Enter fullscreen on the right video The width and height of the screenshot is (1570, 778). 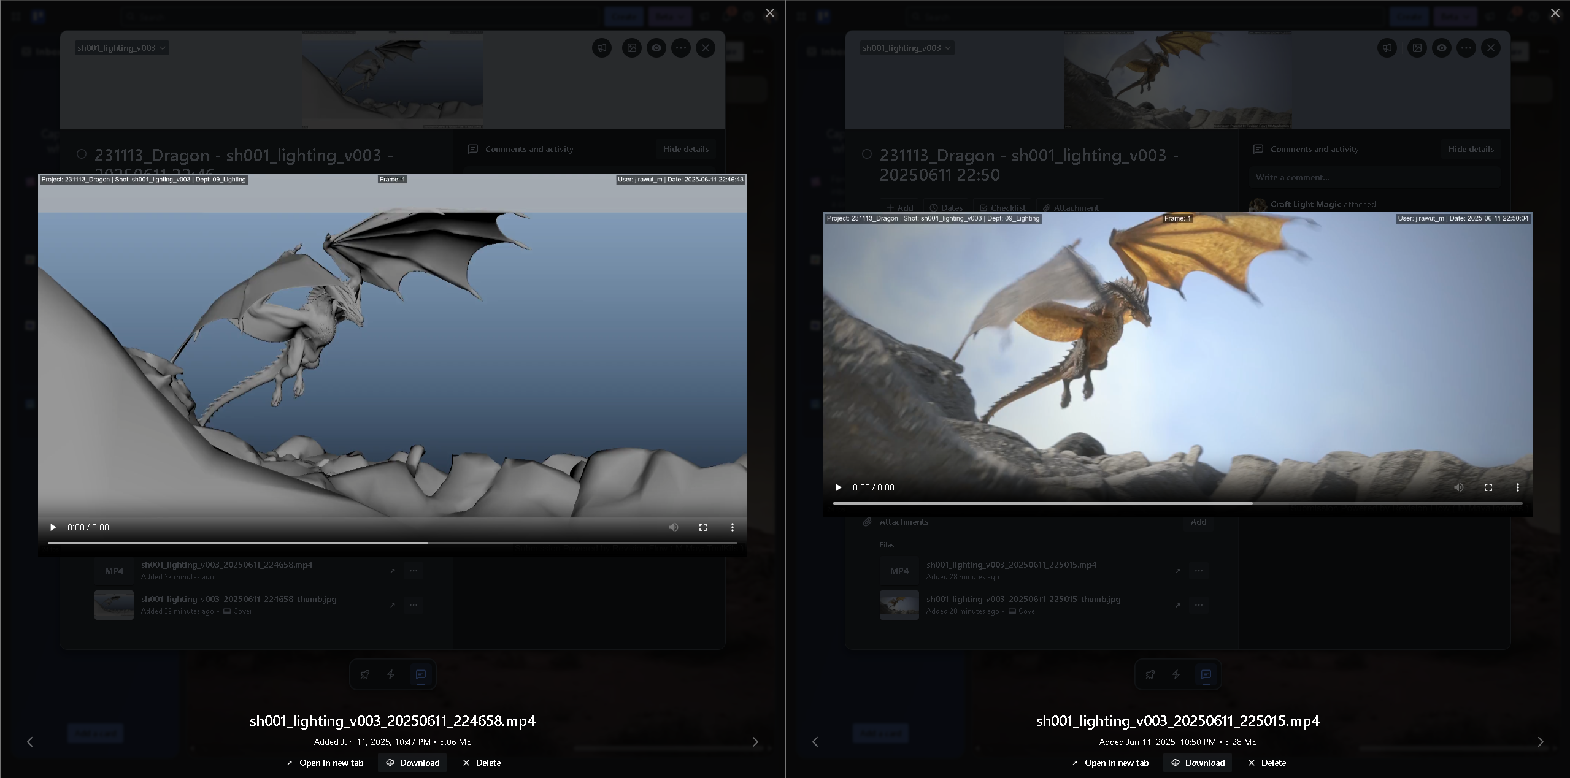[x=1488, y=487]
